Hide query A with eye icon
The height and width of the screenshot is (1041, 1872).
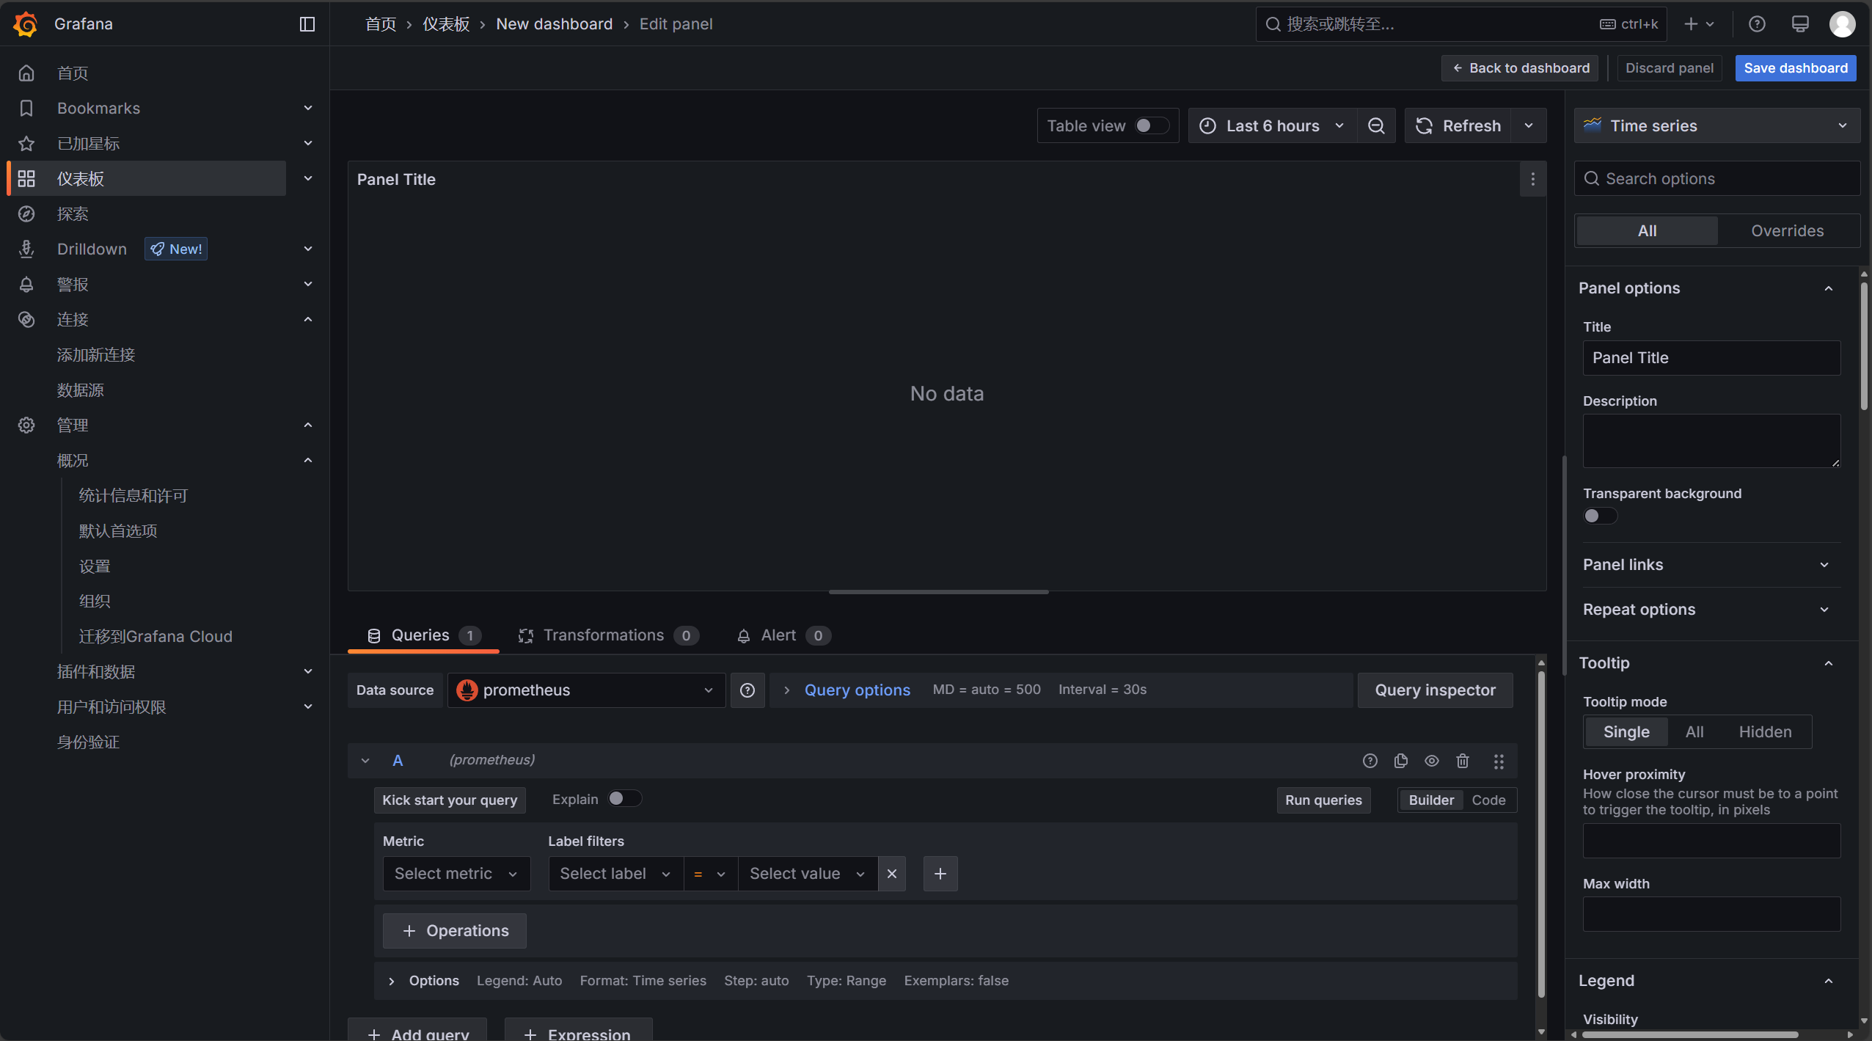tap(1432, 761)
